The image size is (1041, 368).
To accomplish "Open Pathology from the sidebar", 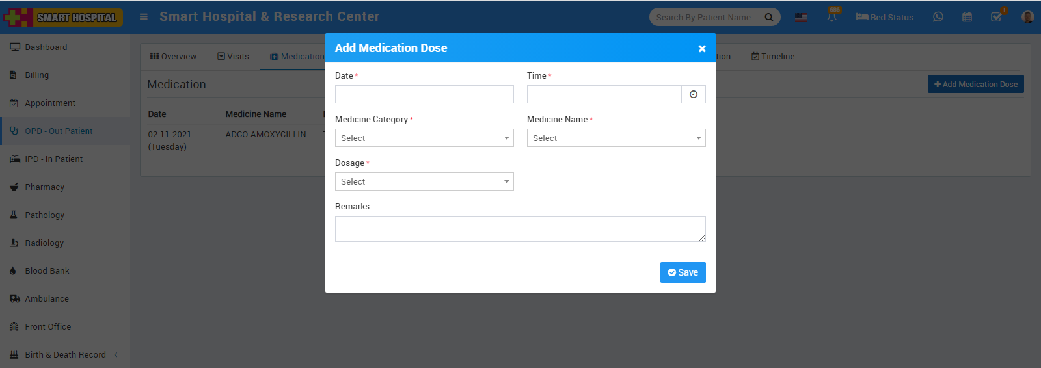I will 65,215.
